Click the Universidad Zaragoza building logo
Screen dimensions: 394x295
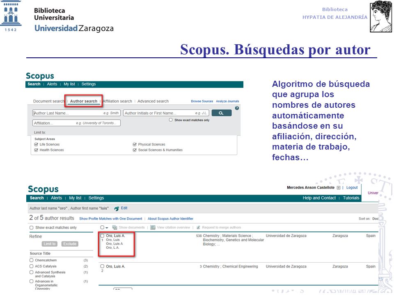coord(11,16)
